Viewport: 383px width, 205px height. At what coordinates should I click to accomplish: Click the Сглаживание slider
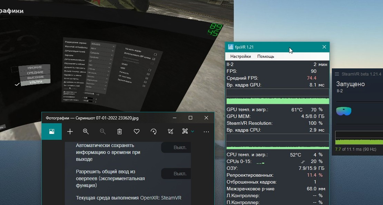[x=88, y=98]
